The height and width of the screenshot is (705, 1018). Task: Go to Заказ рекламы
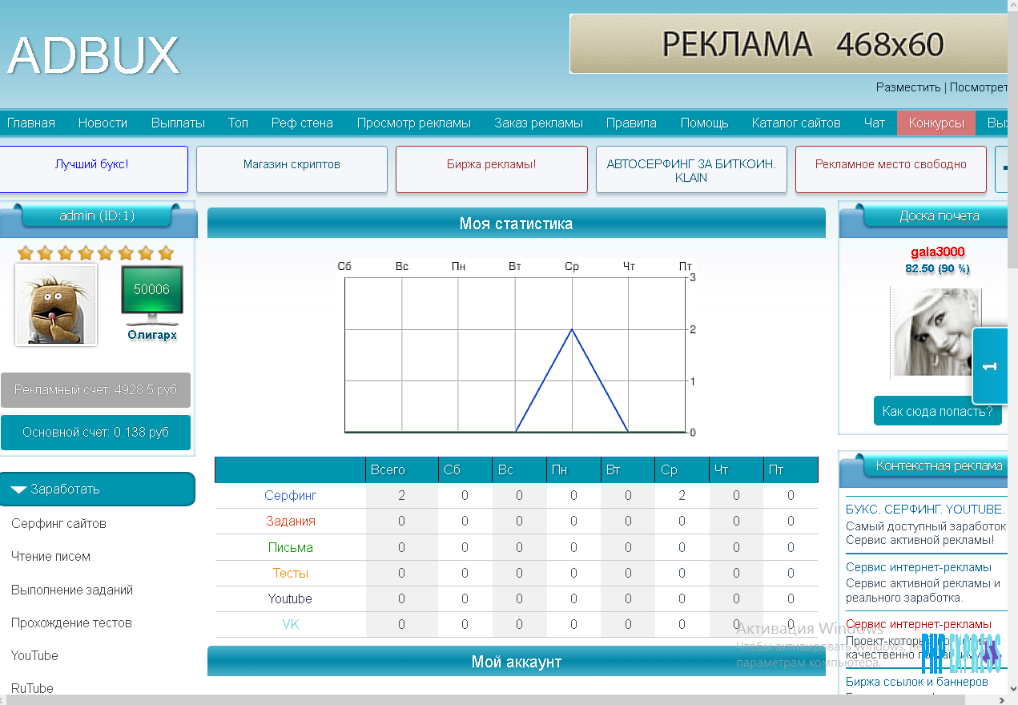point(538,123)
